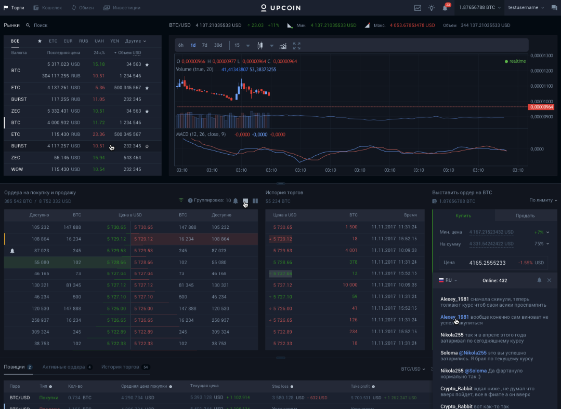This screenshot has height=409, width=561.
Task: Toggle favorite star for ZEC 5 332.431 USD
Action: coord(147,112)
